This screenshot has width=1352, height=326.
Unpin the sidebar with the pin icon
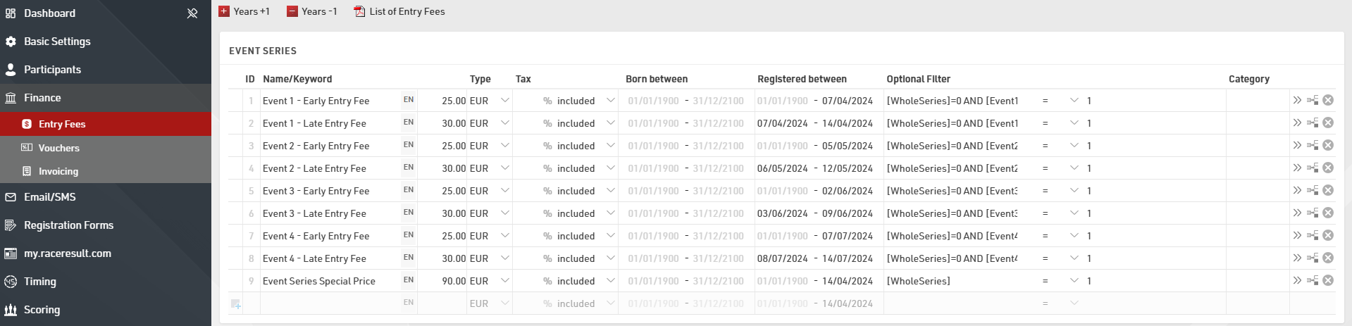tap(192, 13)
